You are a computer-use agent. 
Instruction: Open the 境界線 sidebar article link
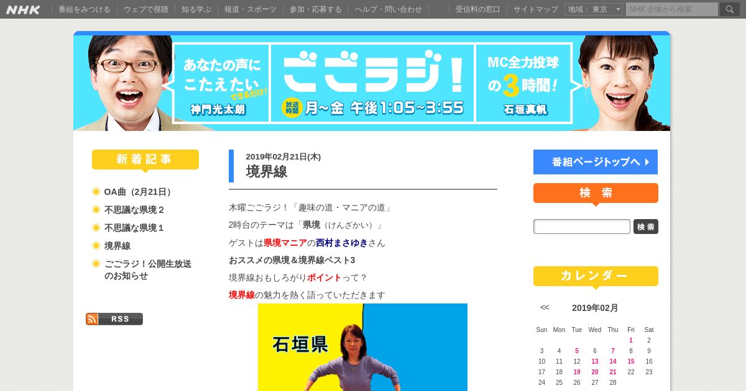(117, 246)
